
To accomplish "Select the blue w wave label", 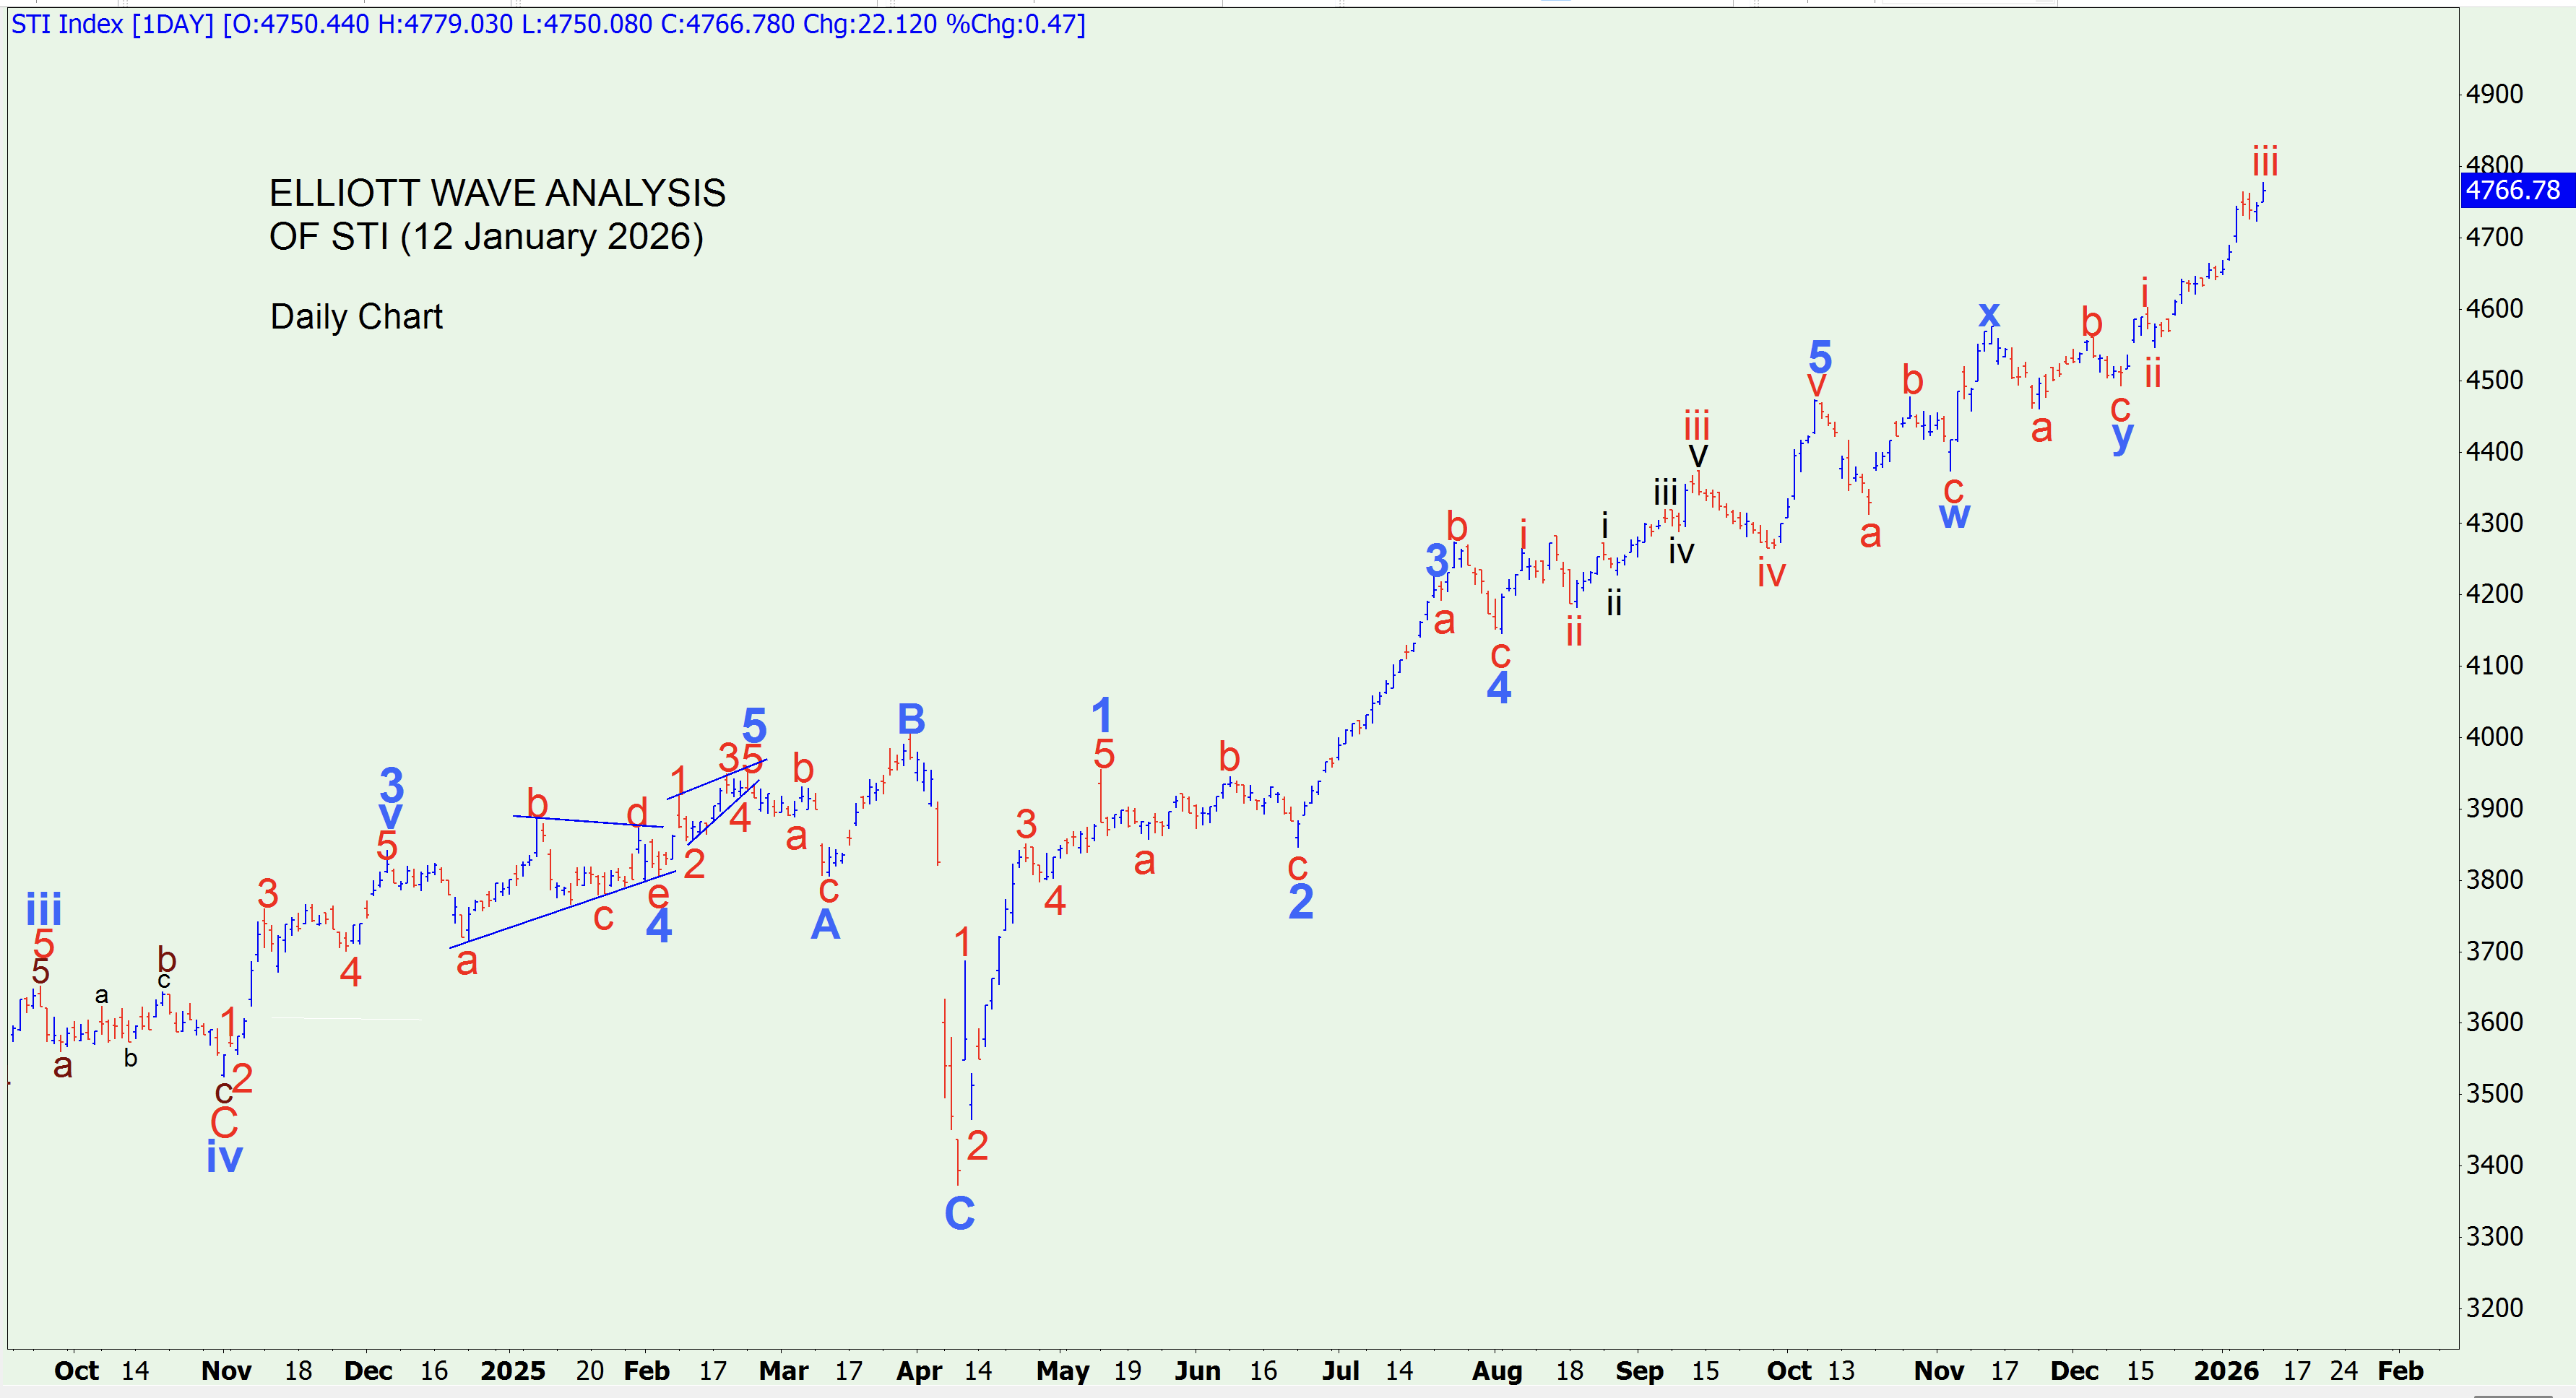I will (1954, 516).
